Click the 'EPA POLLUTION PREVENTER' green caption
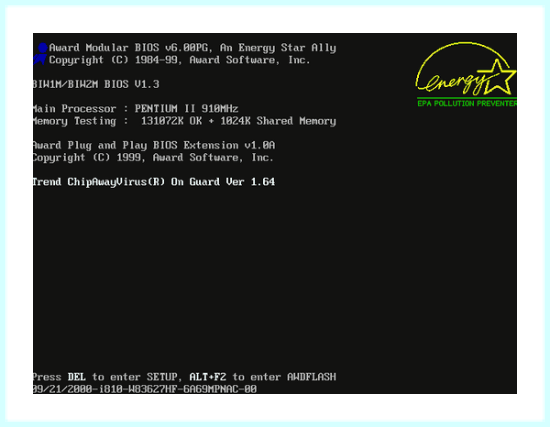Screen dimensions: 550x427 [467, 104]
